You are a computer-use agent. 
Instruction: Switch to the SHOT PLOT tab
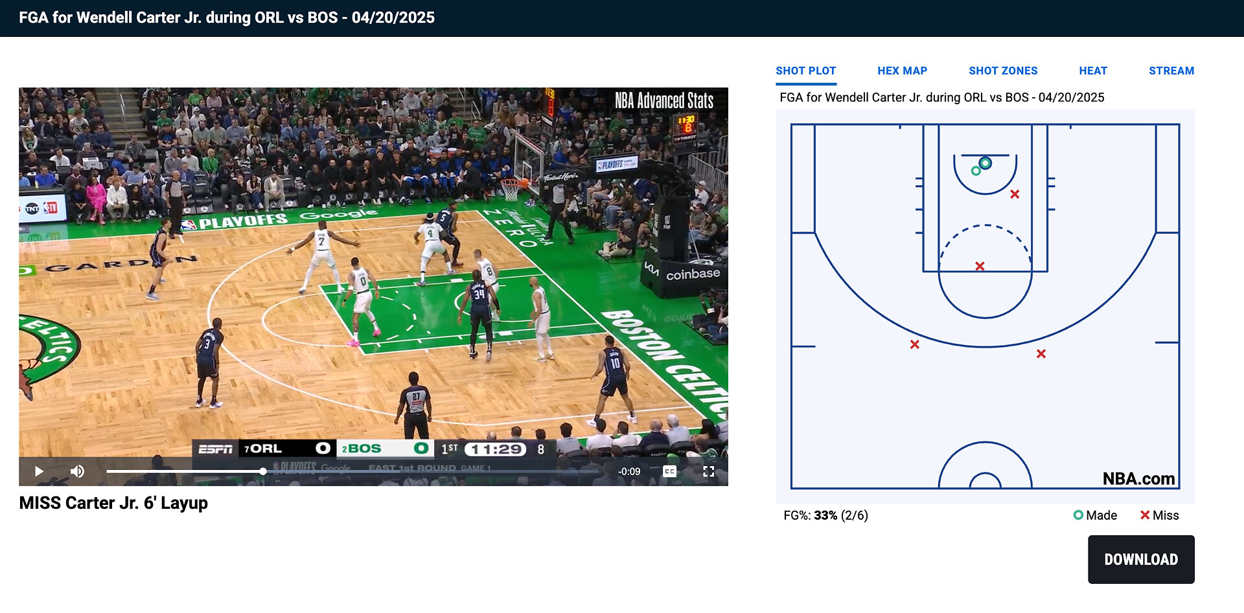pos(806,71)
